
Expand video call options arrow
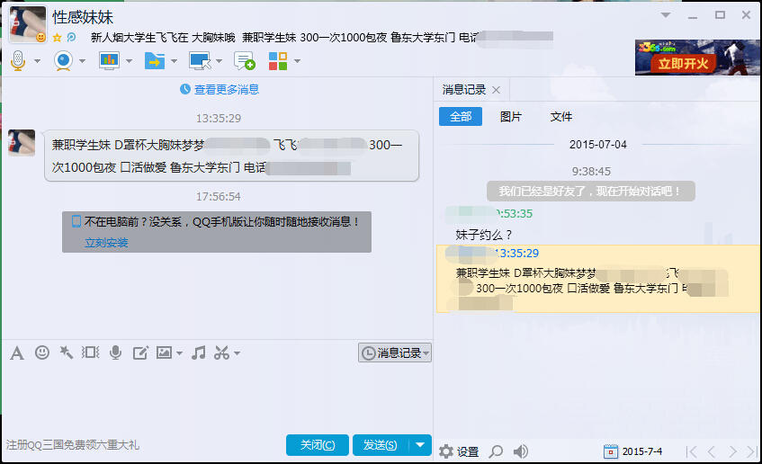coord(82,61)
